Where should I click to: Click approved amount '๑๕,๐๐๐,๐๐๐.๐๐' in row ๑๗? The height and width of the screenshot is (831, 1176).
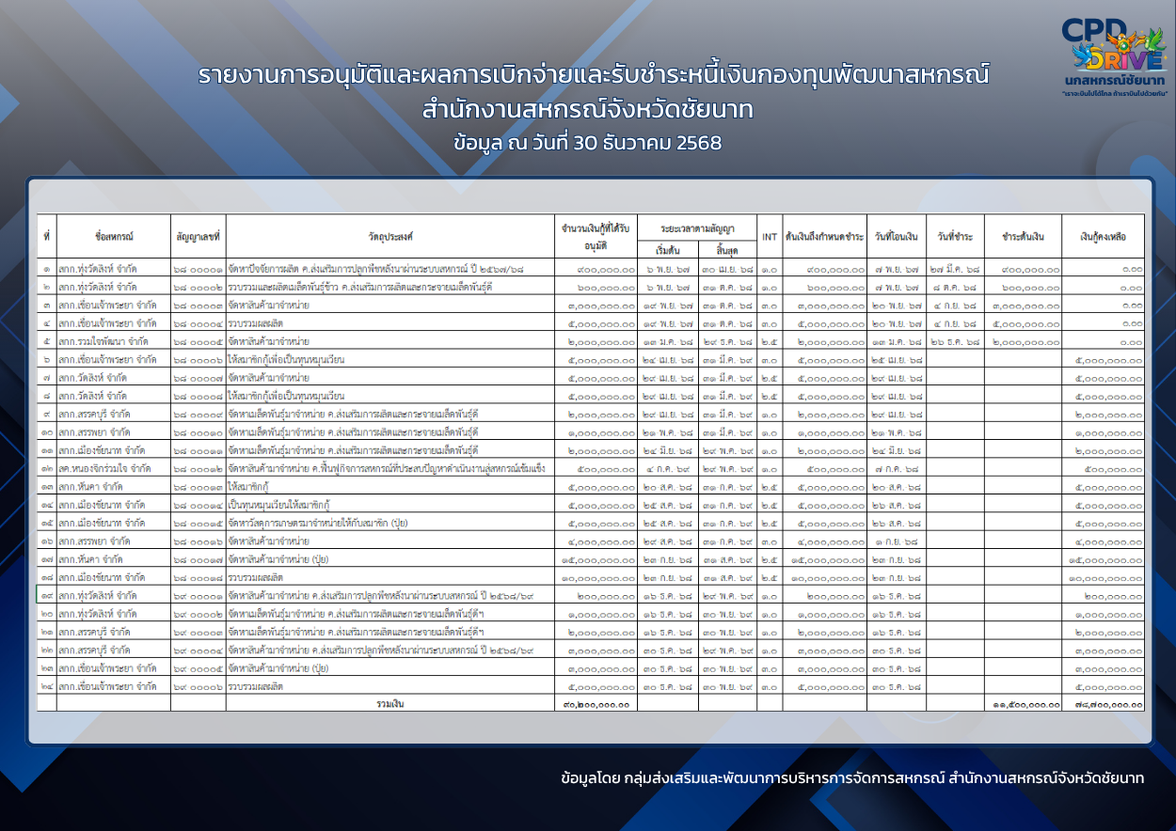[598, 558]
